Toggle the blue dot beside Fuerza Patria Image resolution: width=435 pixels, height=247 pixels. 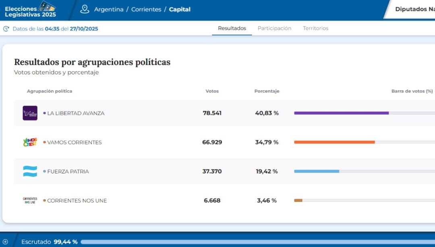45,171
